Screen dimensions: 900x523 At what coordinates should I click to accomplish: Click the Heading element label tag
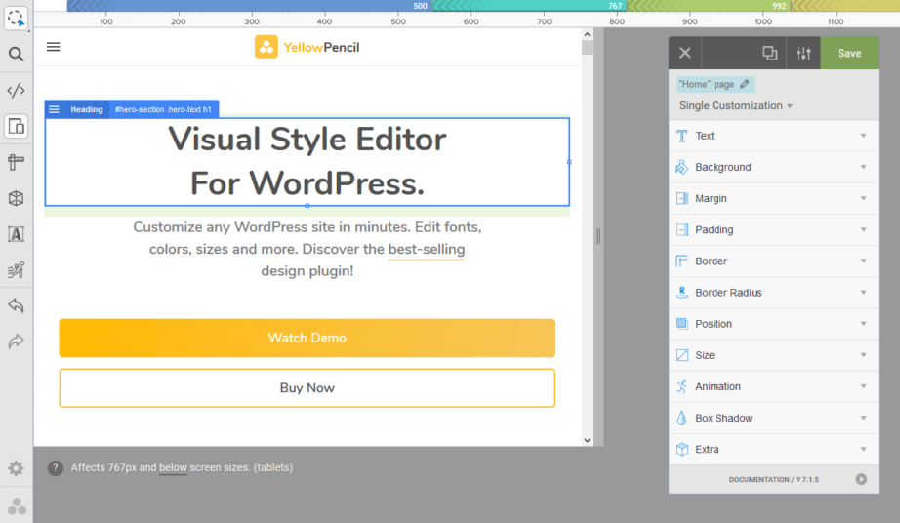pyautogui.click(x=87, y=109)
